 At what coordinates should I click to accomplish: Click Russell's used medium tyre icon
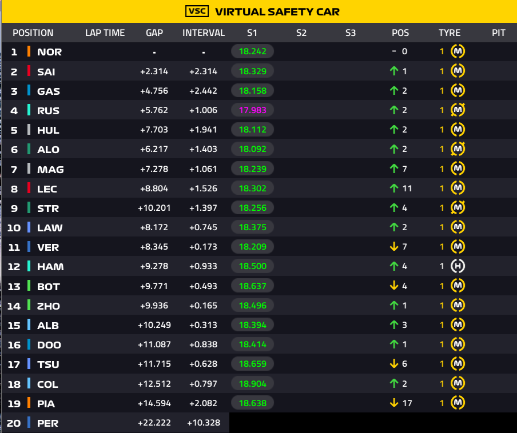[x=458, y=110]
